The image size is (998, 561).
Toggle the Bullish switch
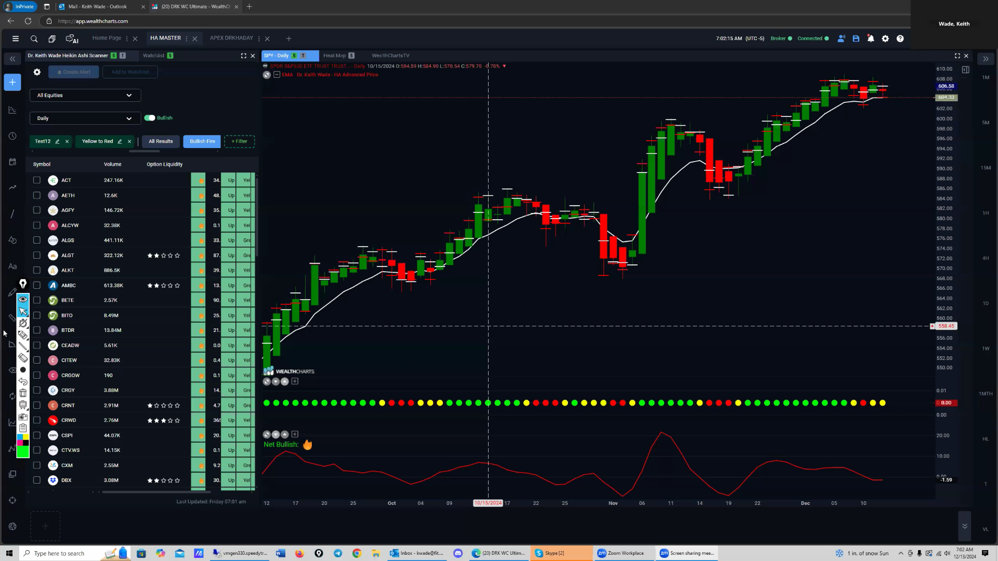(x=150, y=118)
